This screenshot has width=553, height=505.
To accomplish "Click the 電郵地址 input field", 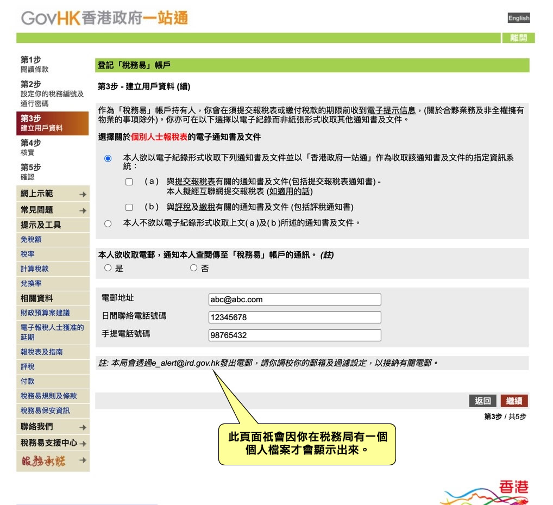I will (295, 300).
